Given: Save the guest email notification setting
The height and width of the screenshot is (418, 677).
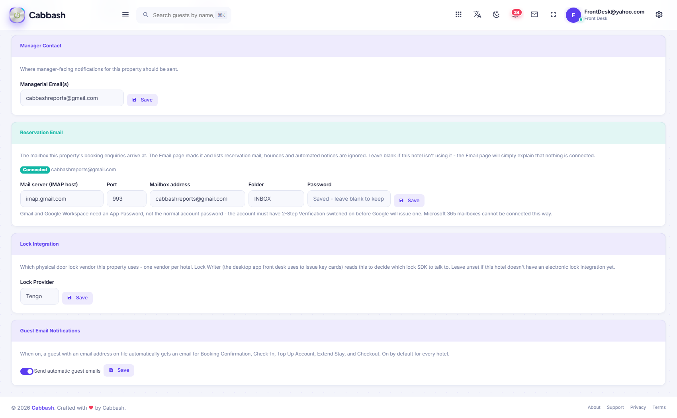Looking at the screenshot, I should point(119,370).
